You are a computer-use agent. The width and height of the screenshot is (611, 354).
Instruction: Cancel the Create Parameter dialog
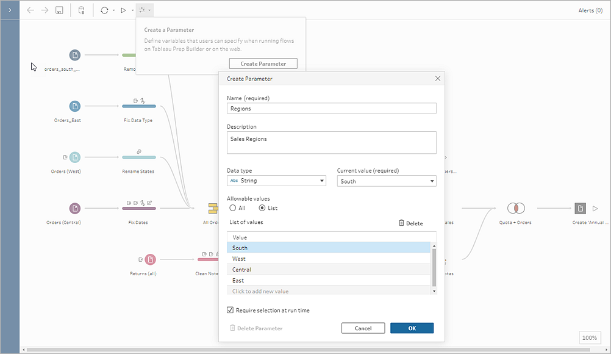[363, 328]
